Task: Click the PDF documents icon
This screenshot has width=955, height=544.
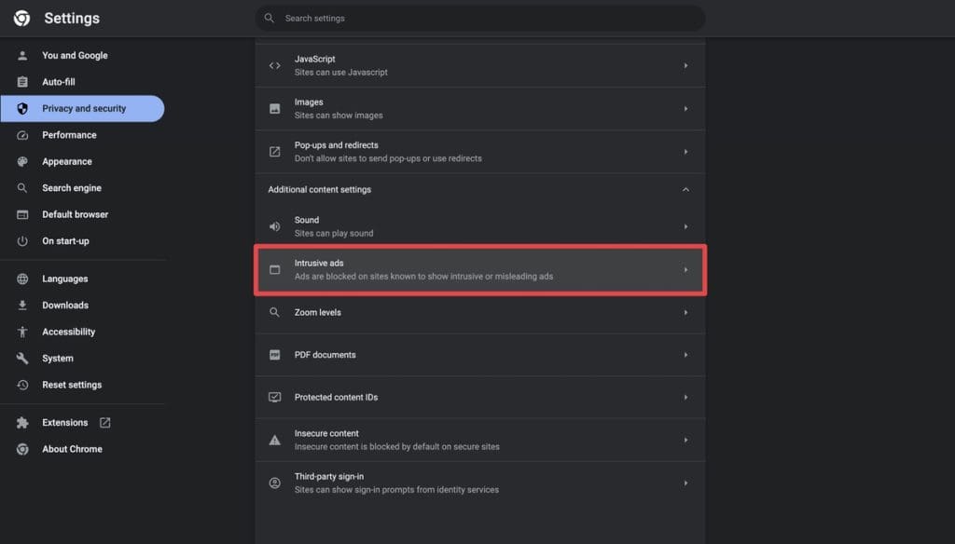Action: 275,355
